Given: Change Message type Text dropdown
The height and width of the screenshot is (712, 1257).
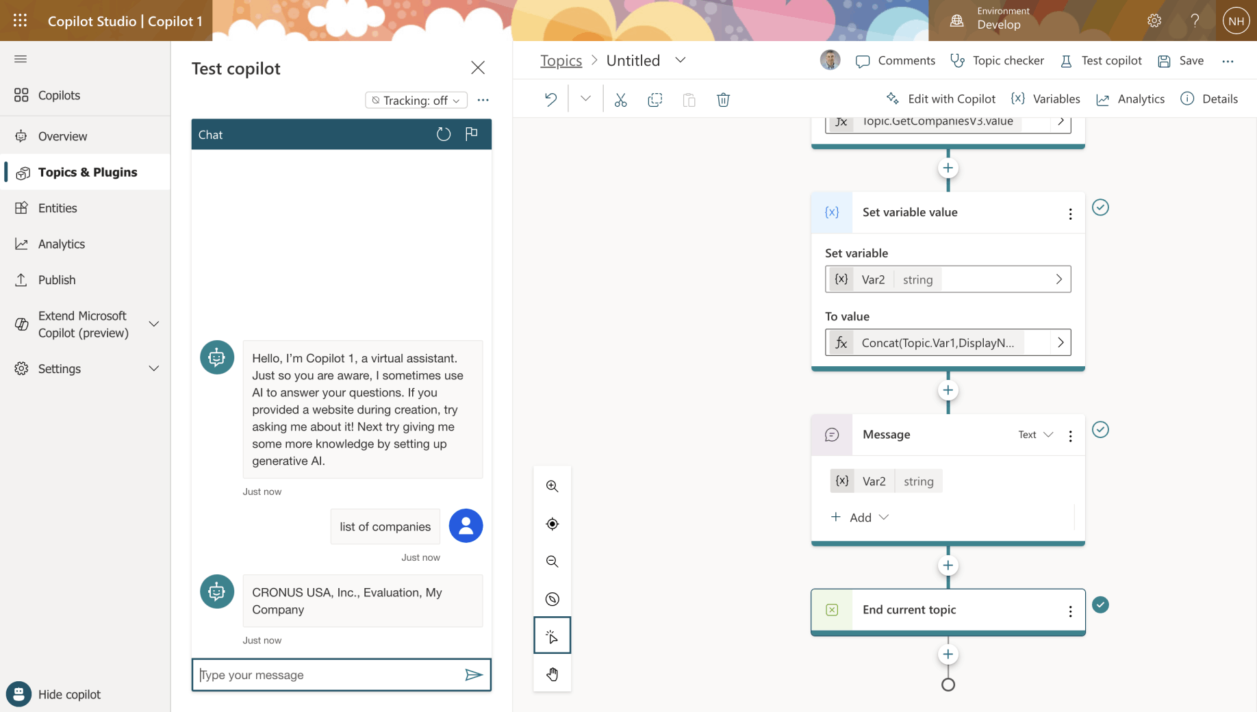Looking at the screenshot, I should (x=1035, y=435).
